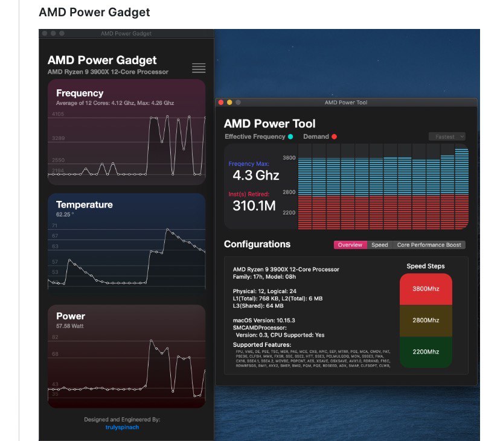Select the 2200Mhz speed step
The height and width of the screenshot is (441, 503).
pyautogui.click(x=426, y=352)
